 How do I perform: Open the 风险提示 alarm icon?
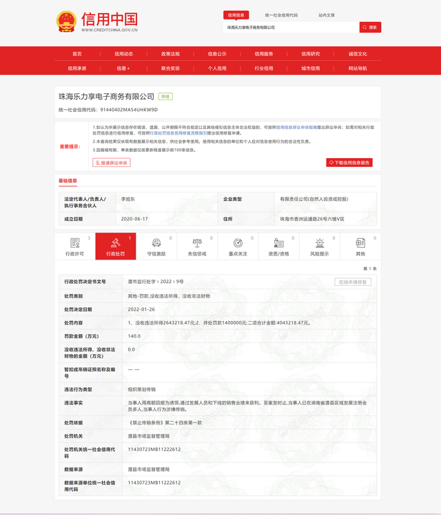(320, 243)
